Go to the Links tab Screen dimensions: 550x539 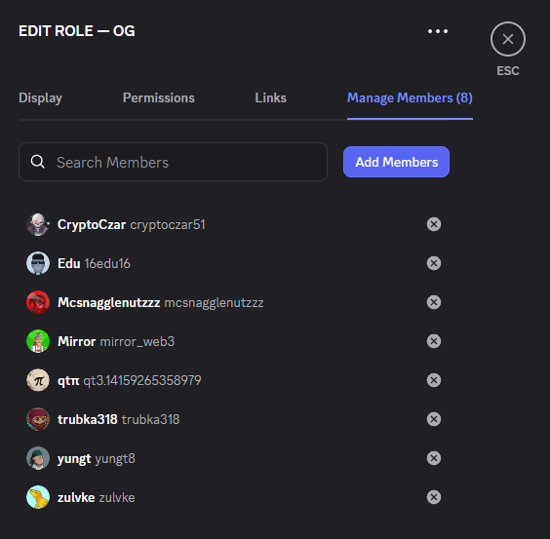click(x=271, y=98)
